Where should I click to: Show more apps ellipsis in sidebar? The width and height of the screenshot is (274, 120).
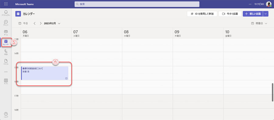(x=6, y=72)
